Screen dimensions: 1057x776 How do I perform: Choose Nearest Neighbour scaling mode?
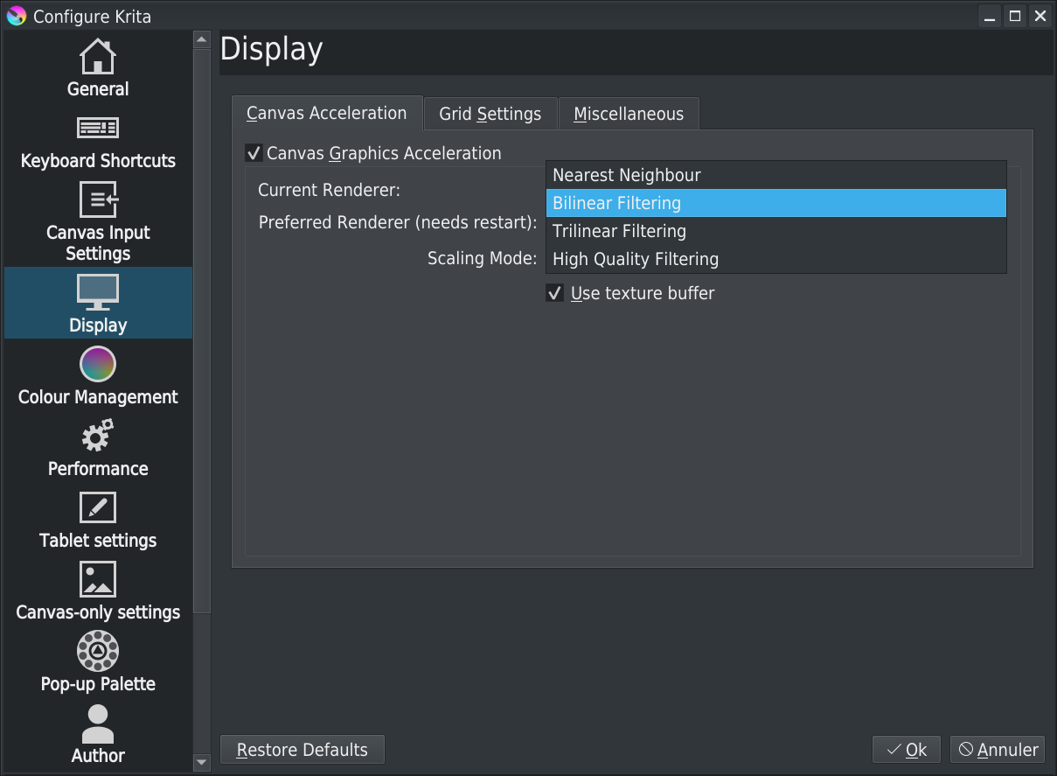coord(776,175)
